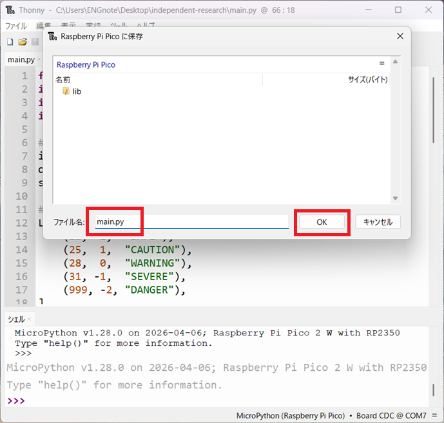Click the "DANGER" string in line 17
Viewport: 444px width, 423px height.
150,290
